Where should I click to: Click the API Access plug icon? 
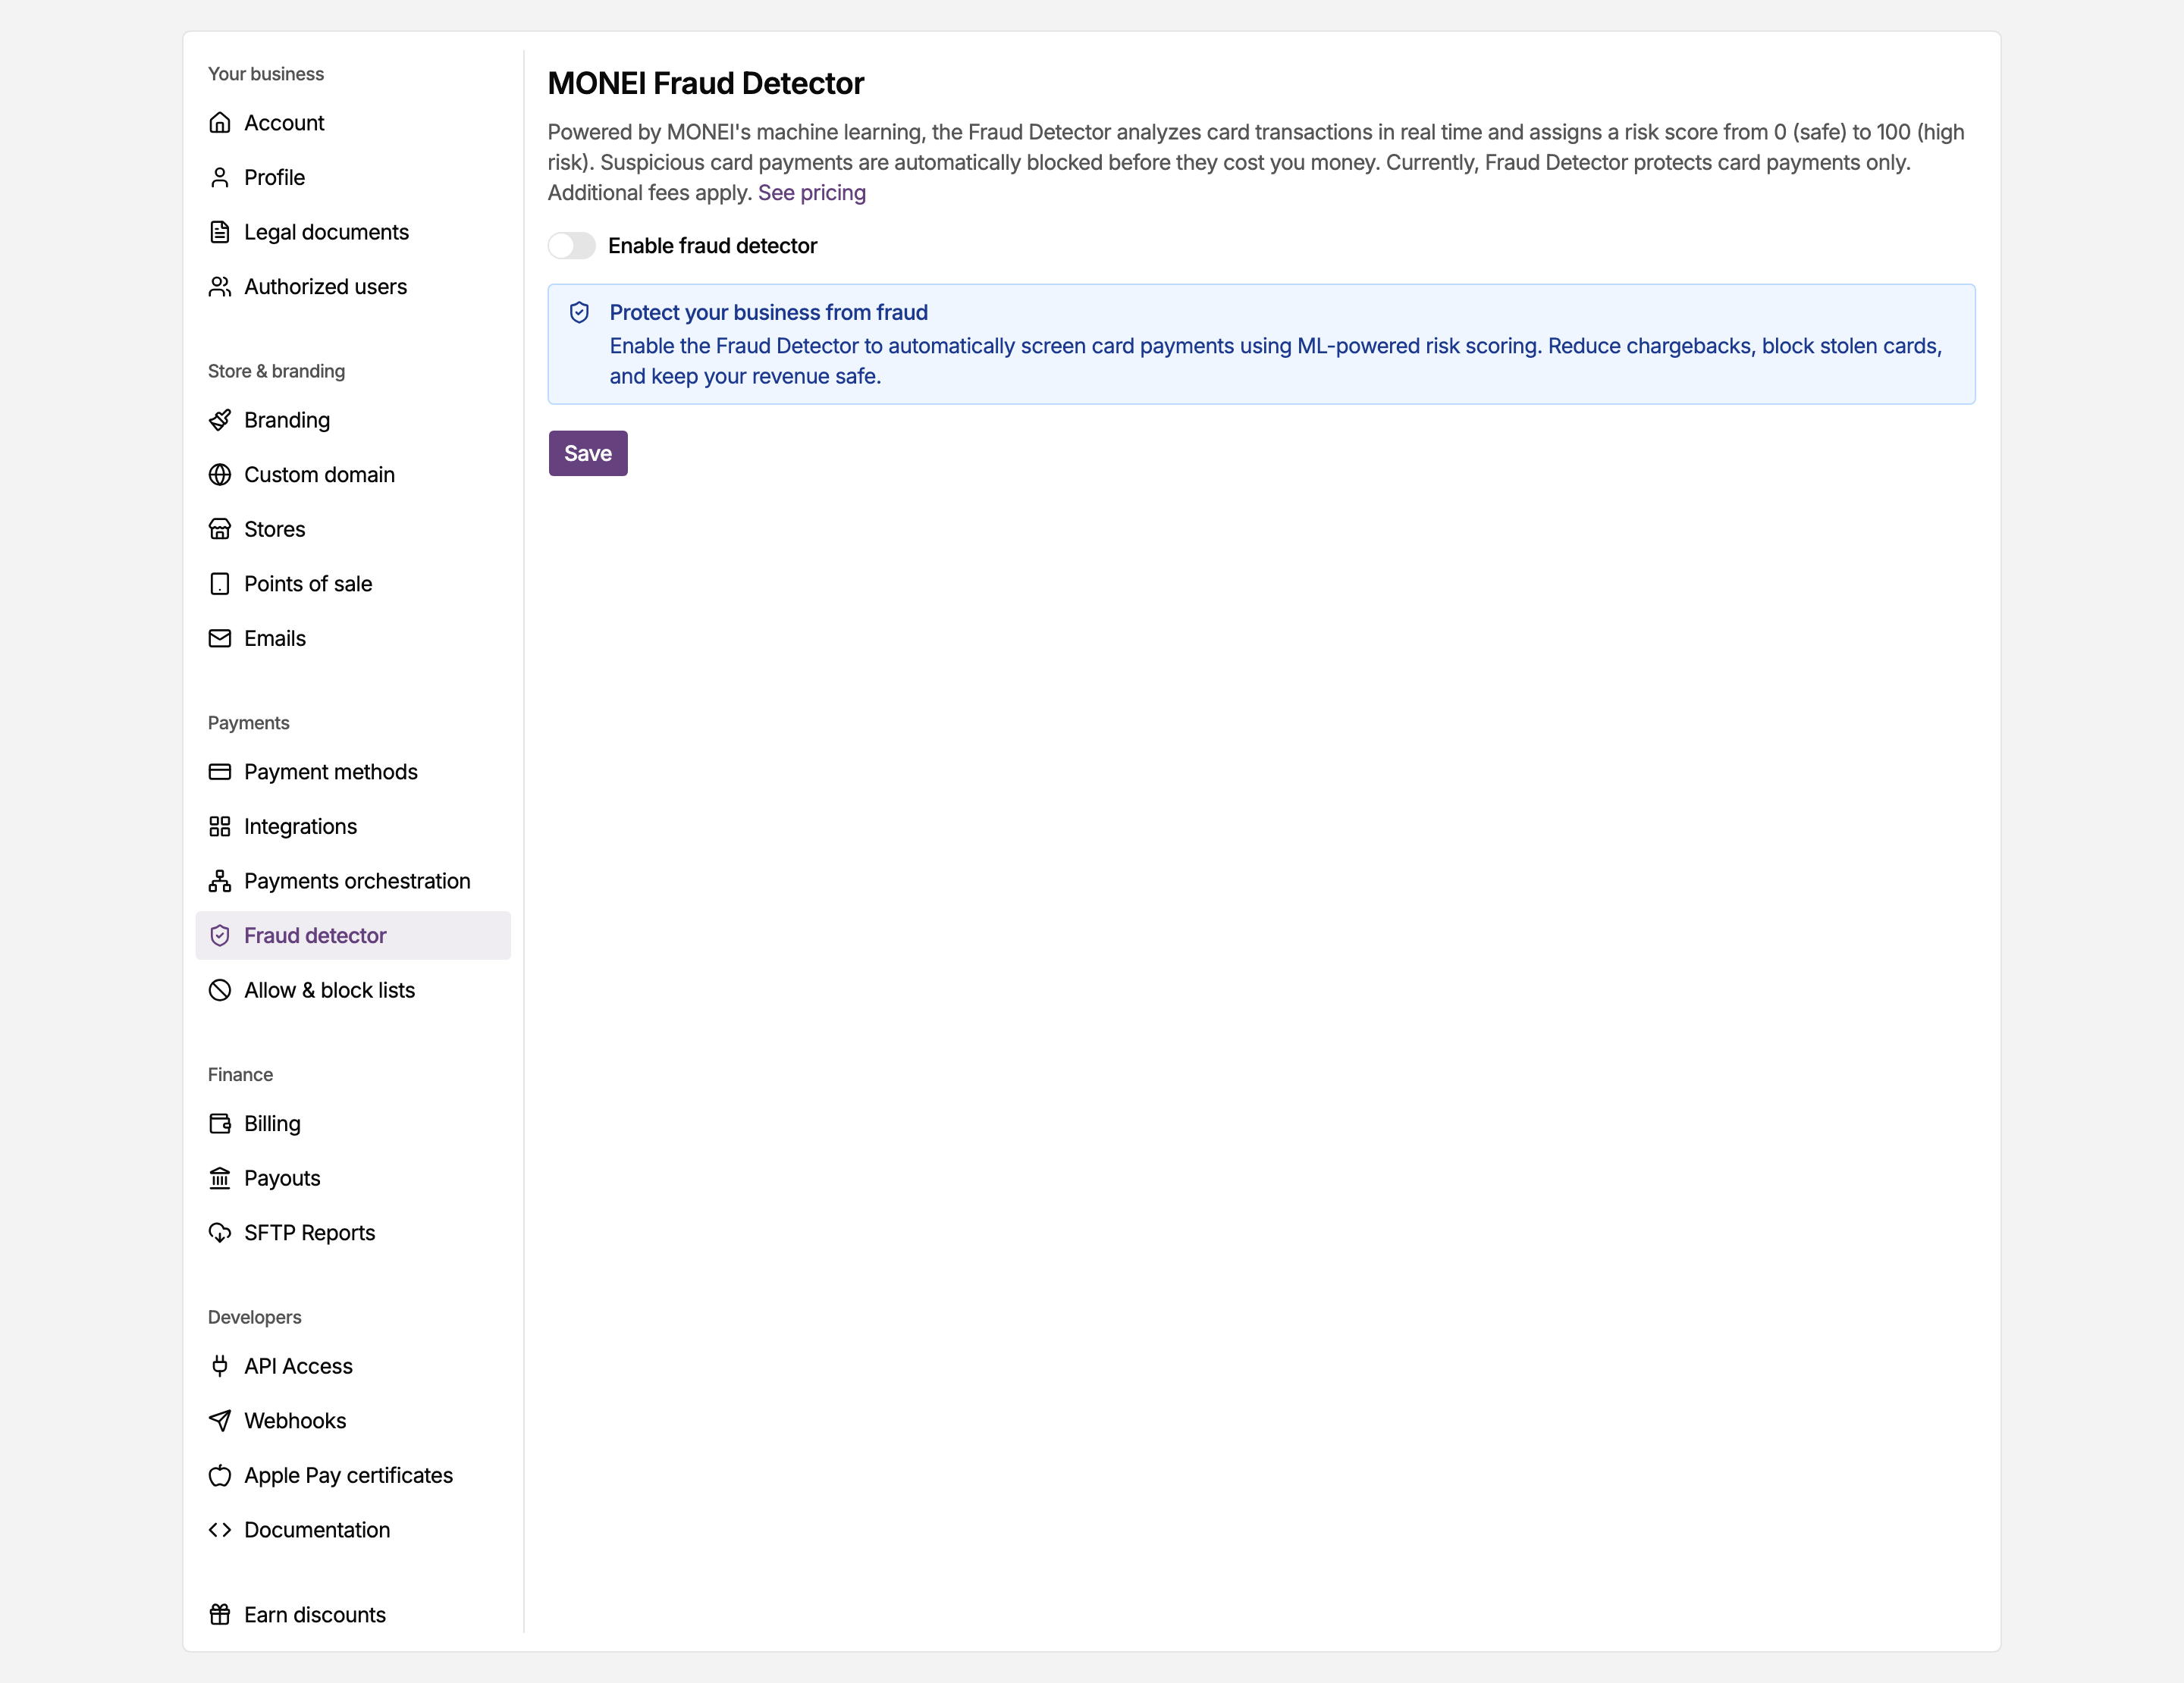click(x=220, y=1366)
